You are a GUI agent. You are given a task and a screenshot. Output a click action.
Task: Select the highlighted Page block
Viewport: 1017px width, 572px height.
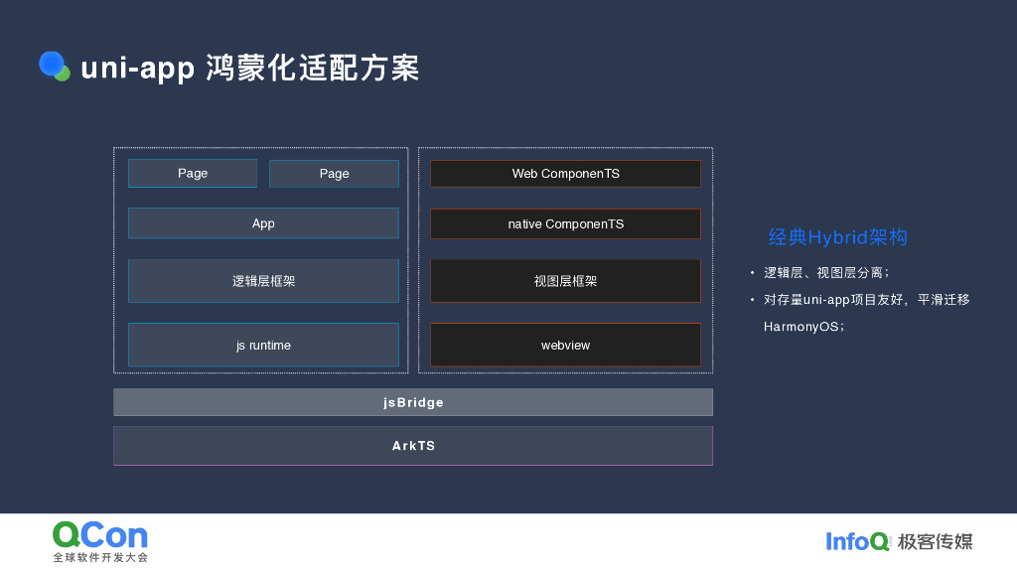pyautogui.click(x=192, y=173)
